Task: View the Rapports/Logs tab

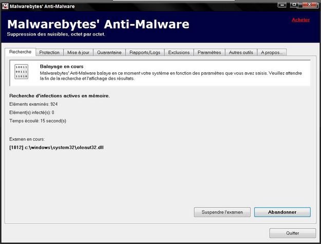Action: click(145, 52)
